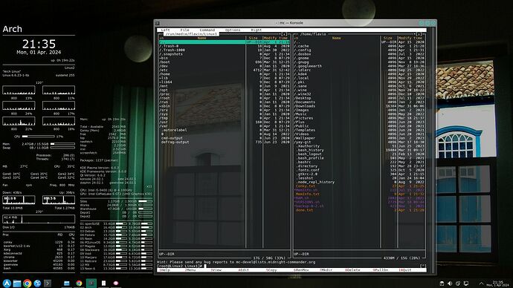513x288 pixels.
Task: Open the Arch application launcher icon
Action: [x=7, y=283]
